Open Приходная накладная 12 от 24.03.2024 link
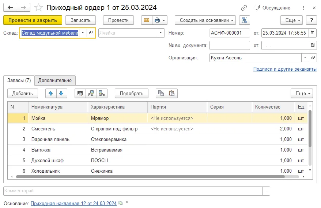This screenshot has height=208, width=321. coord(73,204)
